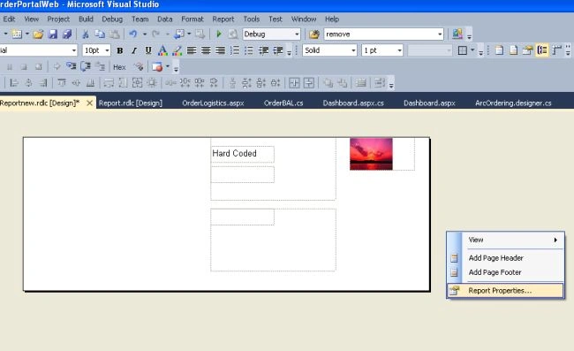The width and height of the screenshot is (574, 351).
Task: Choose Add Page Header from the context menu
Action: coord(505,258)
